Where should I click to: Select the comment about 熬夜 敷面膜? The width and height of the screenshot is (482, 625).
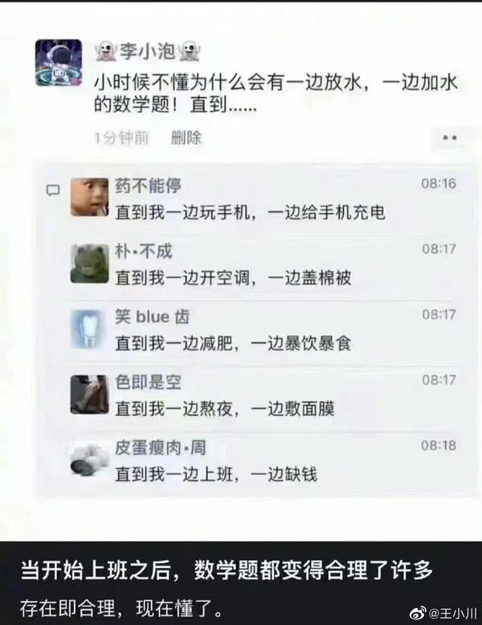tap(225, 409)
